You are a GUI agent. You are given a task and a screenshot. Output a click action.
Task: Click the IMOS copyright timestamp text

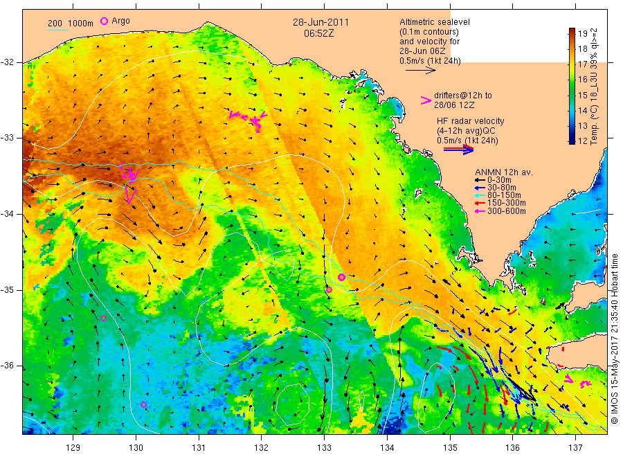pyautogui.click(x=614, y=338)
